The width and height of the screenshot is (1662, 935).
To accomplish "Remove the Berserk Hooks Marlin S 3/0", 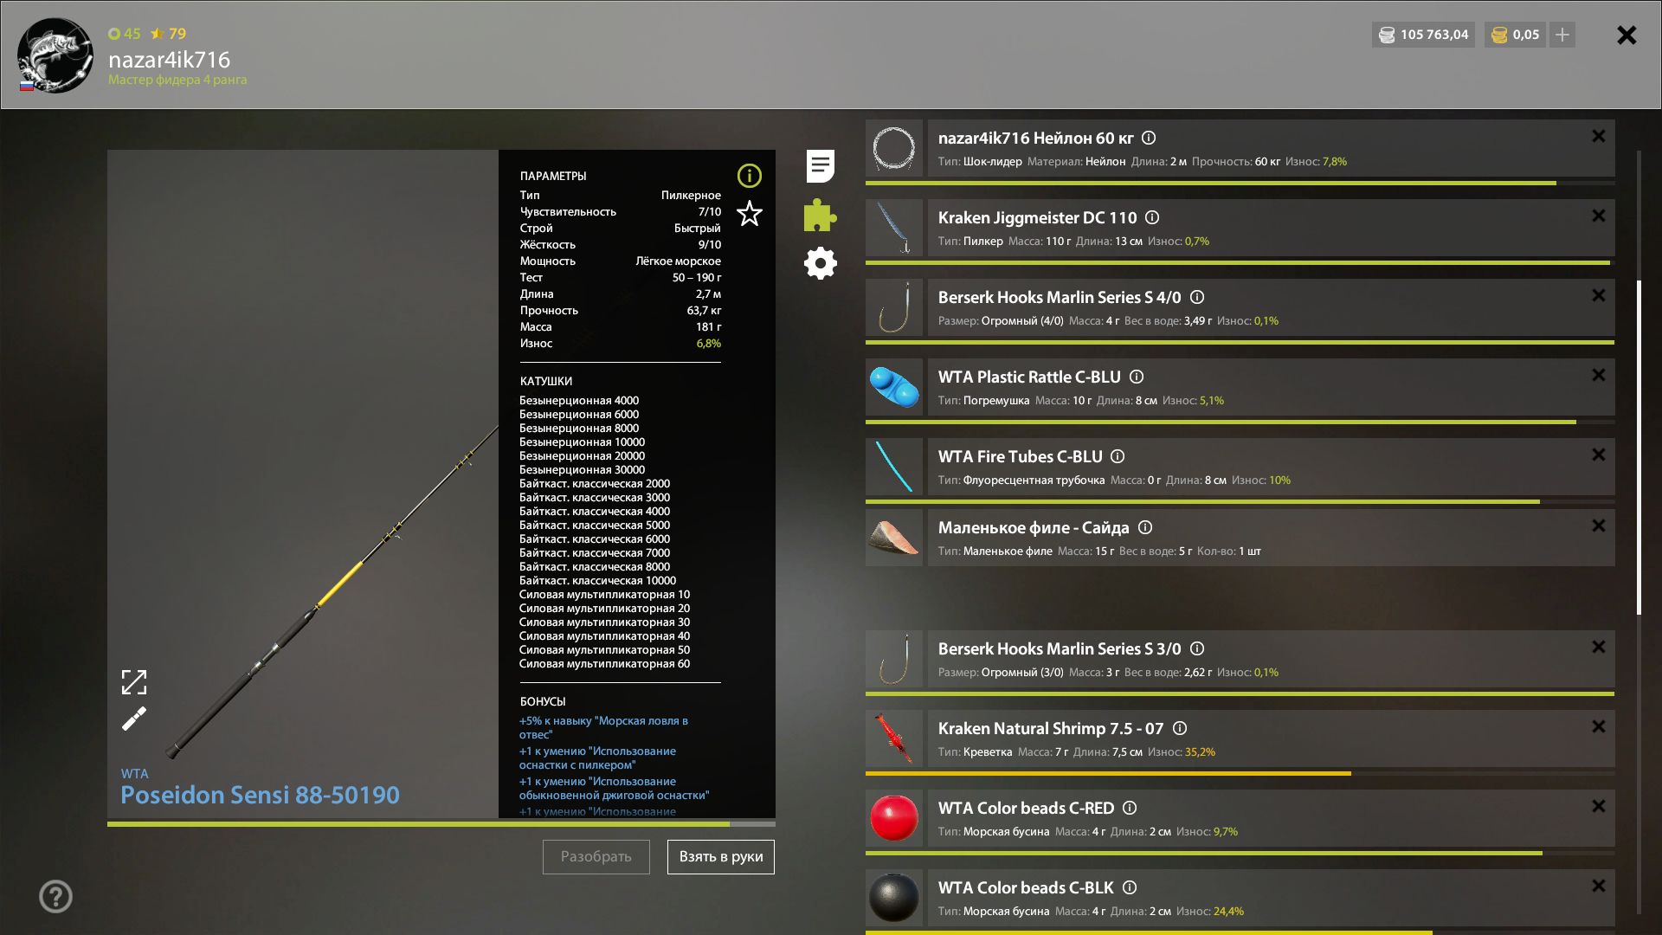I will coord(1598,648).
